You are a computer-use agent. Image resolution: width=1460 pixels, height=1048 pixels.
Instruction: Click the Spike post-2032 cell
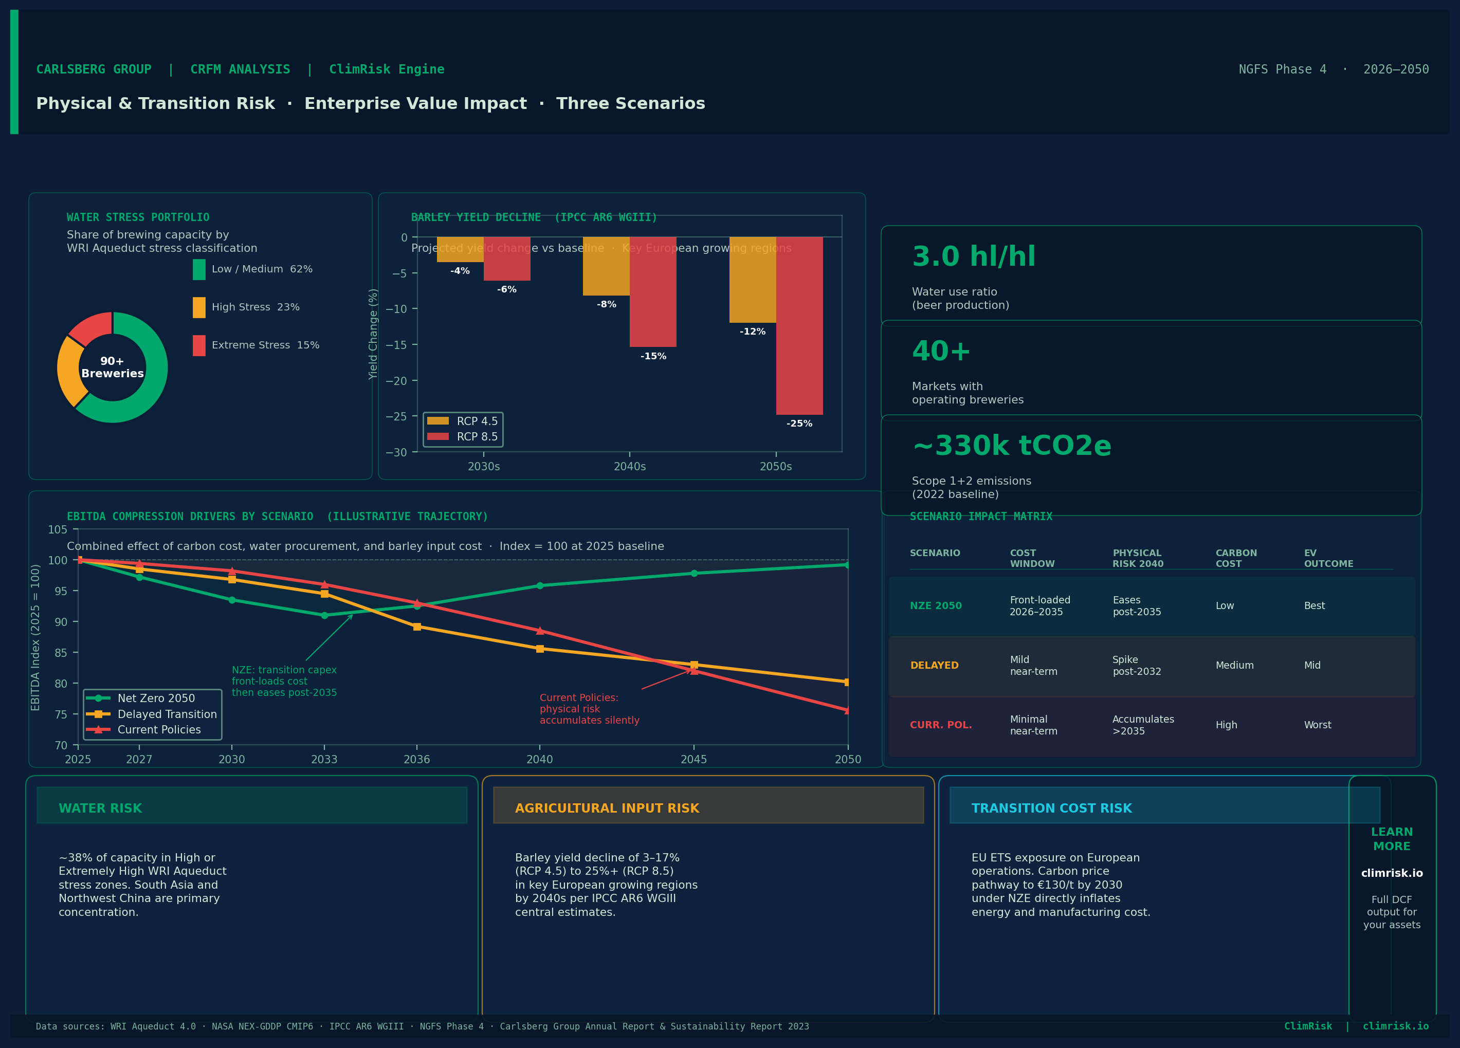click(1136, 666)
